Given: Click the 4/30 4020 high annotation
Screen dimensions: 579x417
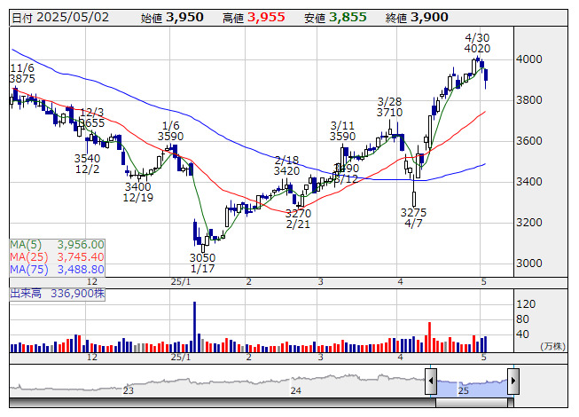Looking at the screenshot, I should 477,43.
